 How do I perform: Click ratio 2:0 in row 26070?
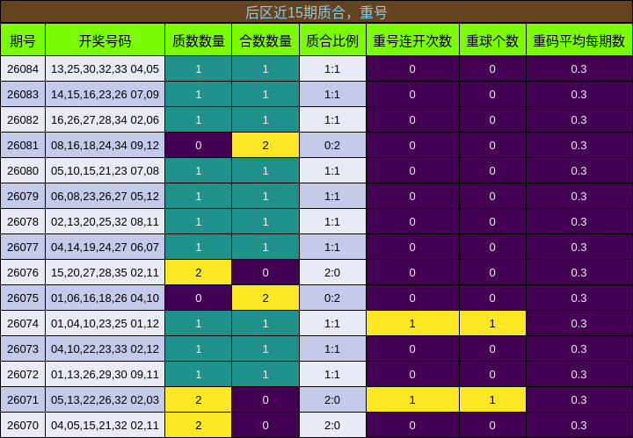(x=332, y=425)
